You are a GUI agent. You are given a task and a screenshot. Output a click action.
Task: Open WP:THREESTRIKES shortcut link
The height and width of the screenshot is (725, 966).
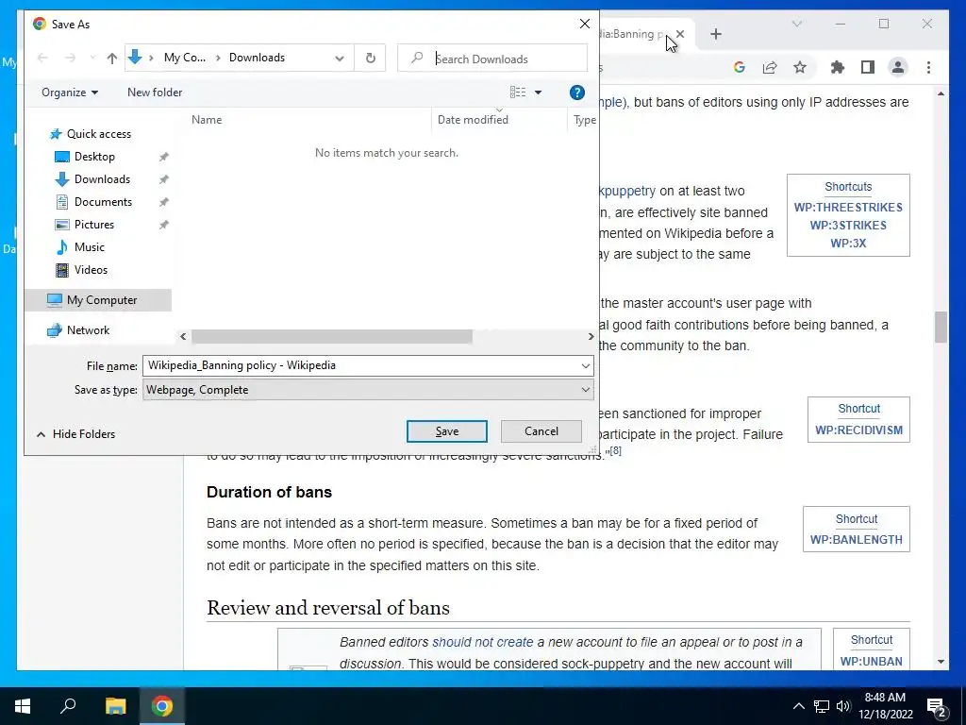(x=848, y=208)
